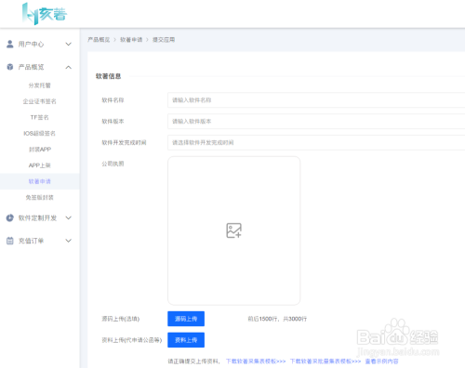Screen dimensions: 465x368
Task: Focus the 软件名称 input field
Action: [x=316, y=100]
